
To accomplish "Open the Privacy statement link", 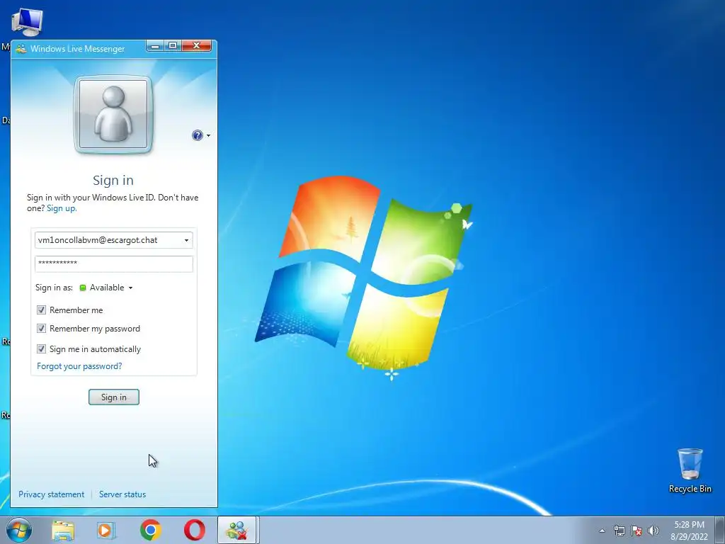I will point(51,494).
